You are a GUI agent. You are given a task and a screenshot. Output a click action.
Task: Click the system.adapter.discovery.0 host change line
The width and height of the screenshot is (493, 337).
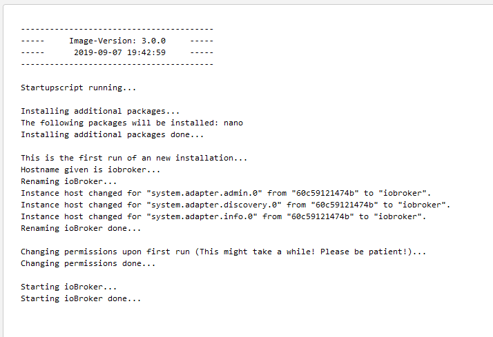[235, 205]
